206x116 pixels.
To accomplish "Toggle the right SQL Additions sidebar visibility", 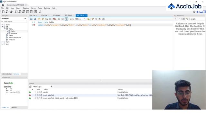I will coord(204,12).
